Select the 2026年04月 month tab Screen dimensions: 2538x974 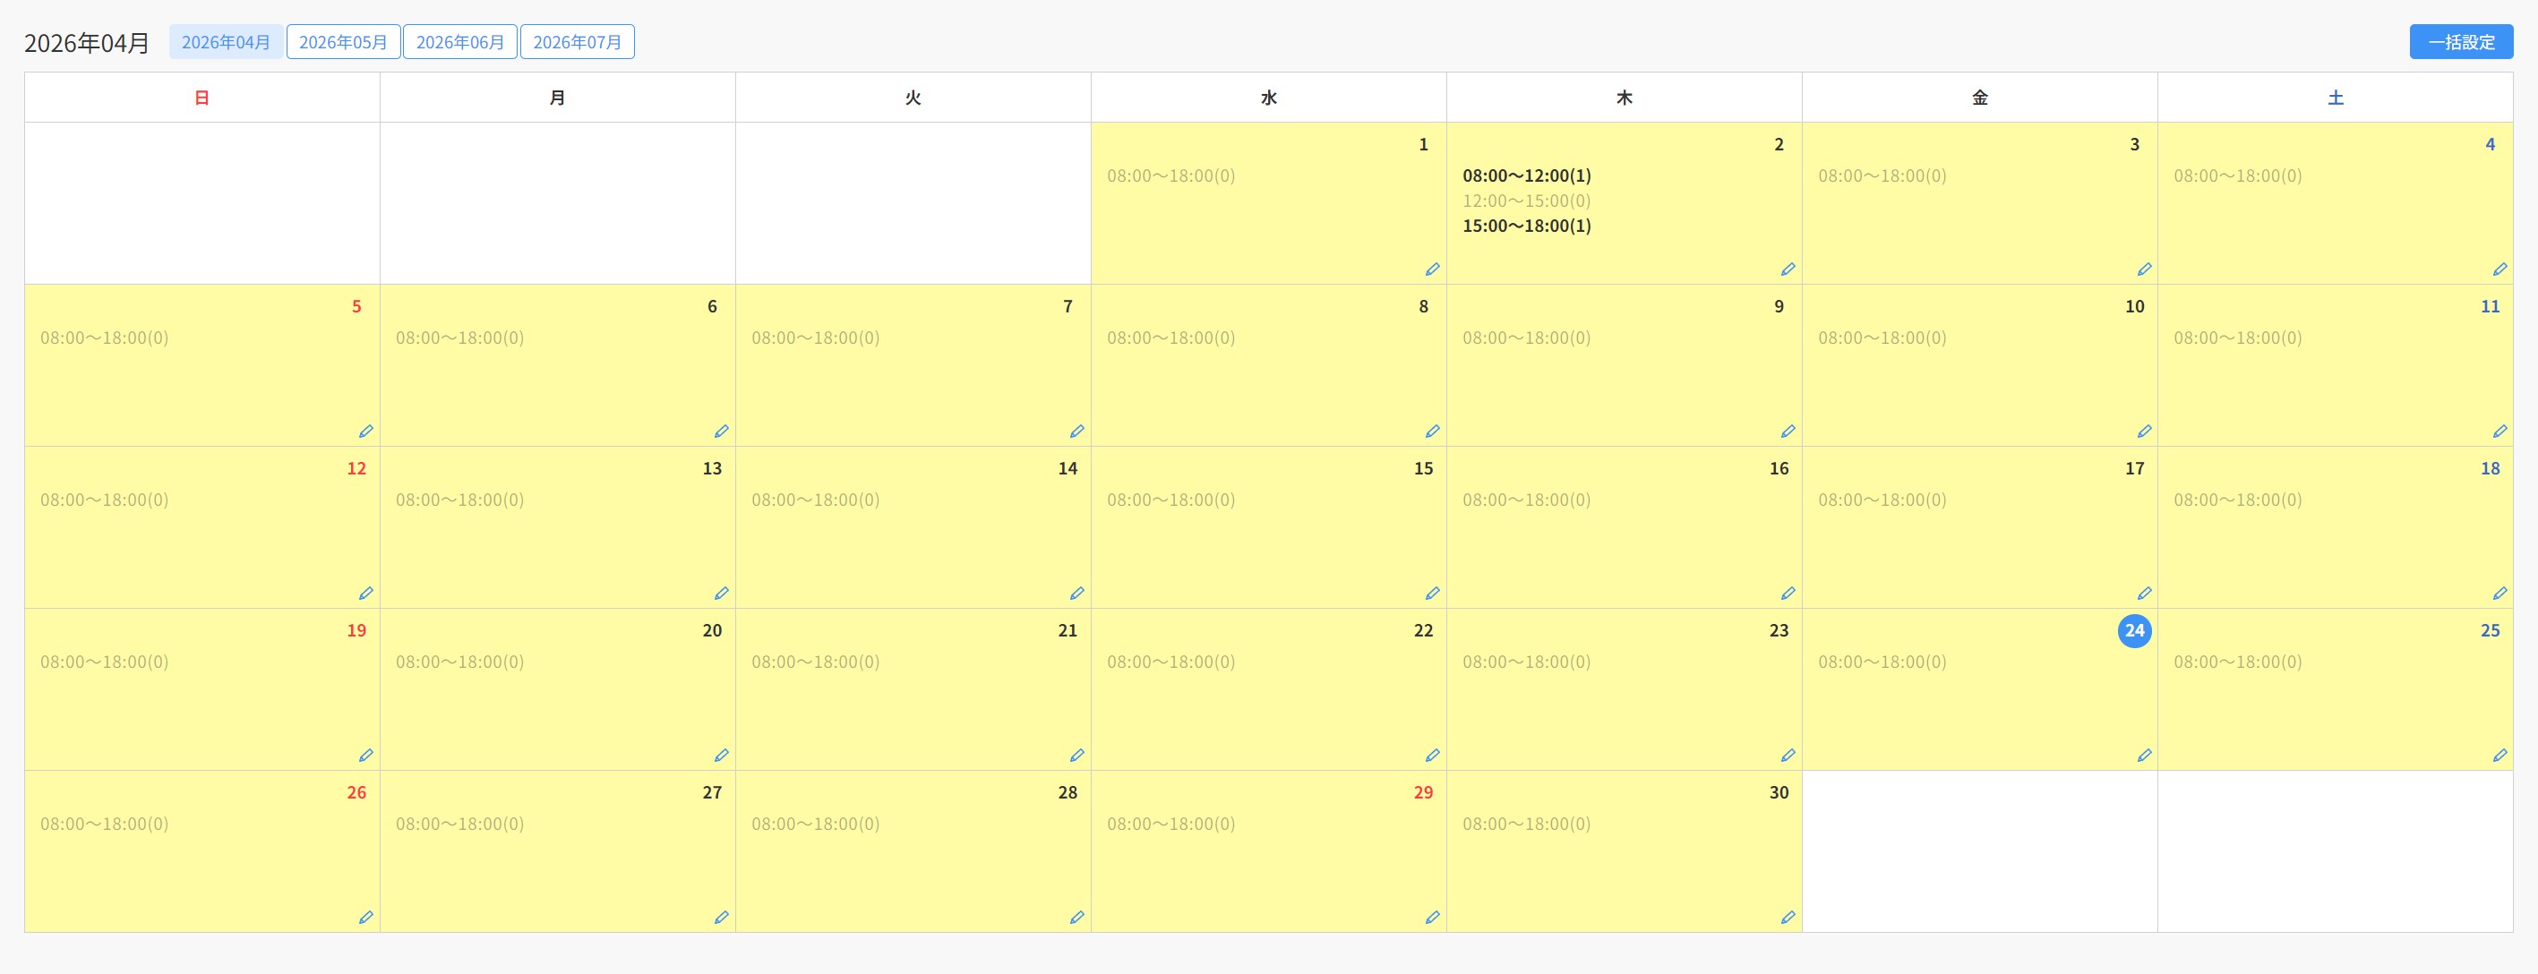click(226, 42)
